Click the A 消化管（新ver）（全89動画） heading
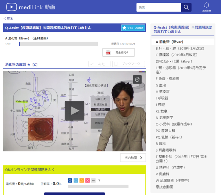This screenshot has height=195, width=221. coord(27,38)
